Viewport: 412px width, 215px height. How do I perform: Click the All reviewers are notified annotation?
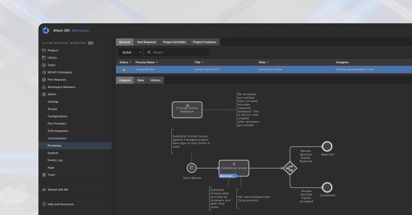tap(249, 110)
